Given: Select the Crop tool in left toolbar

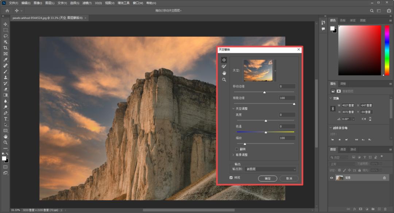Looking at the screenshot, I should coord(5,48).
